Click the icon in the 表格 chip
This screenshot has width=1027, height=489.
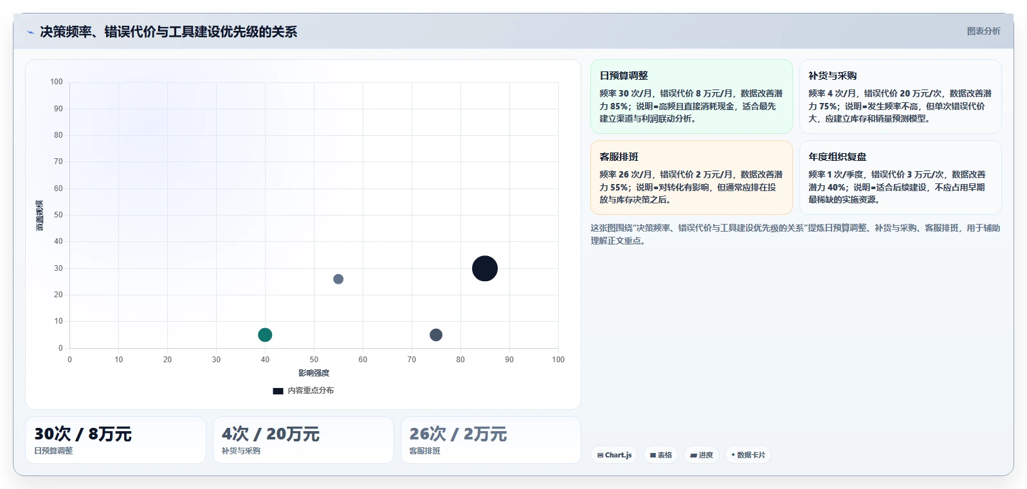pos(653,455)
